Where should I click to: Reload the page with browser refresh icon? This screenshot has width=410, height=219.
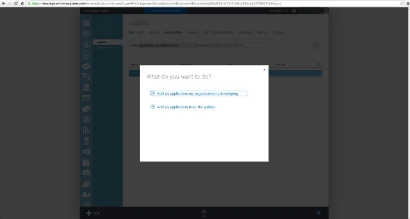[x=16, y=3]
